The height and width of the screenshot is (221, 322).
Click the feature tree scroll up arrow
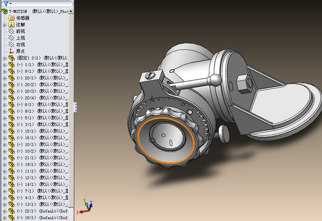tap(71, 11)
